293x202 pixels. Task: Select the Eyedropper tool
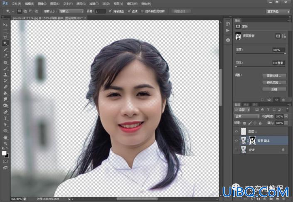pos(5,56)
